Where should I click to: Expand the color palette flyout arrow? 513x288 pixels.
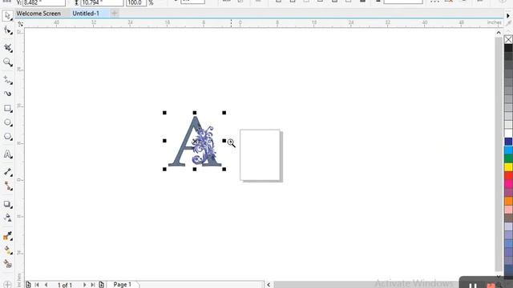point(508,15)
